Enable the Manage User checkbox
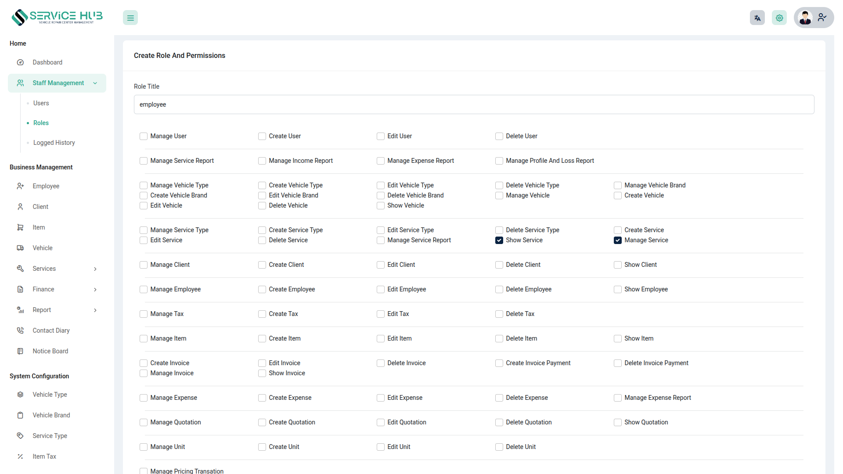This screenshot has height=474, width=843. pos(144,136)
